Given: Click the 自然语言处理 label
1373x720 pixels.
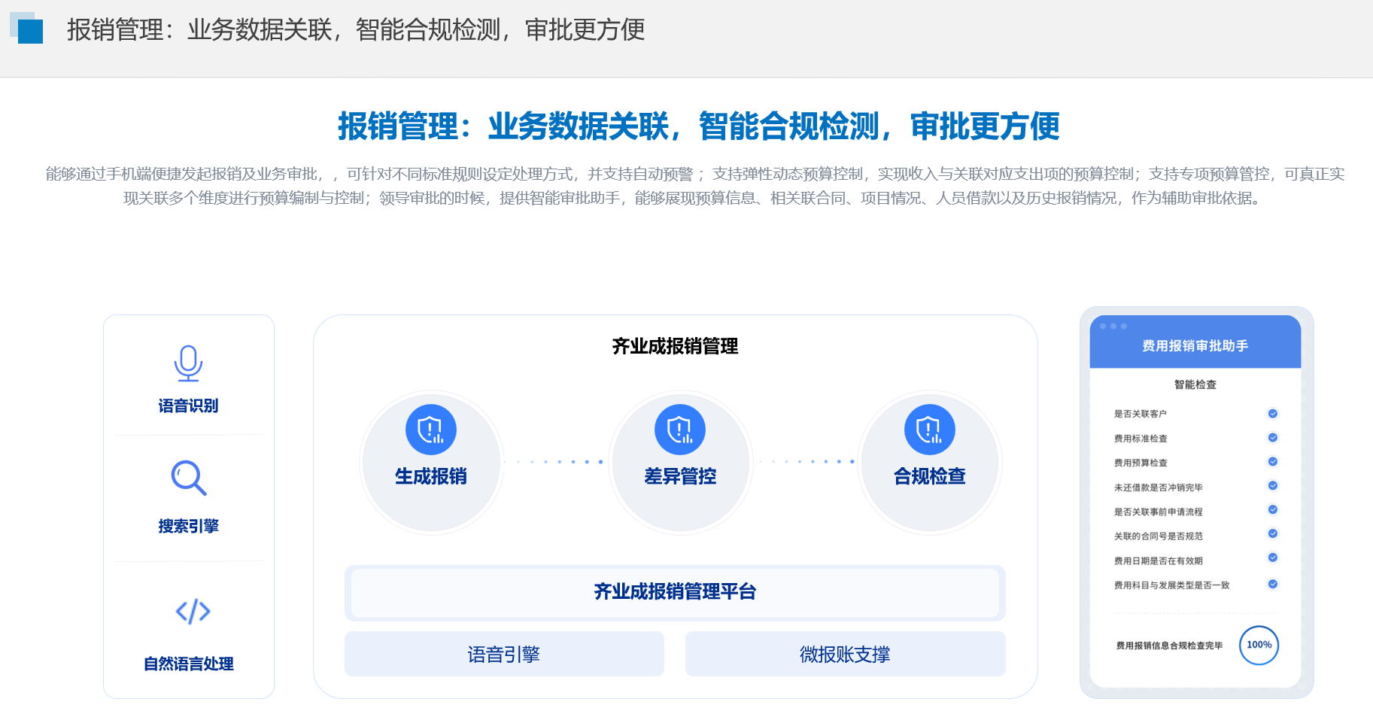Looking at the screenshot, I should (188, 664).
